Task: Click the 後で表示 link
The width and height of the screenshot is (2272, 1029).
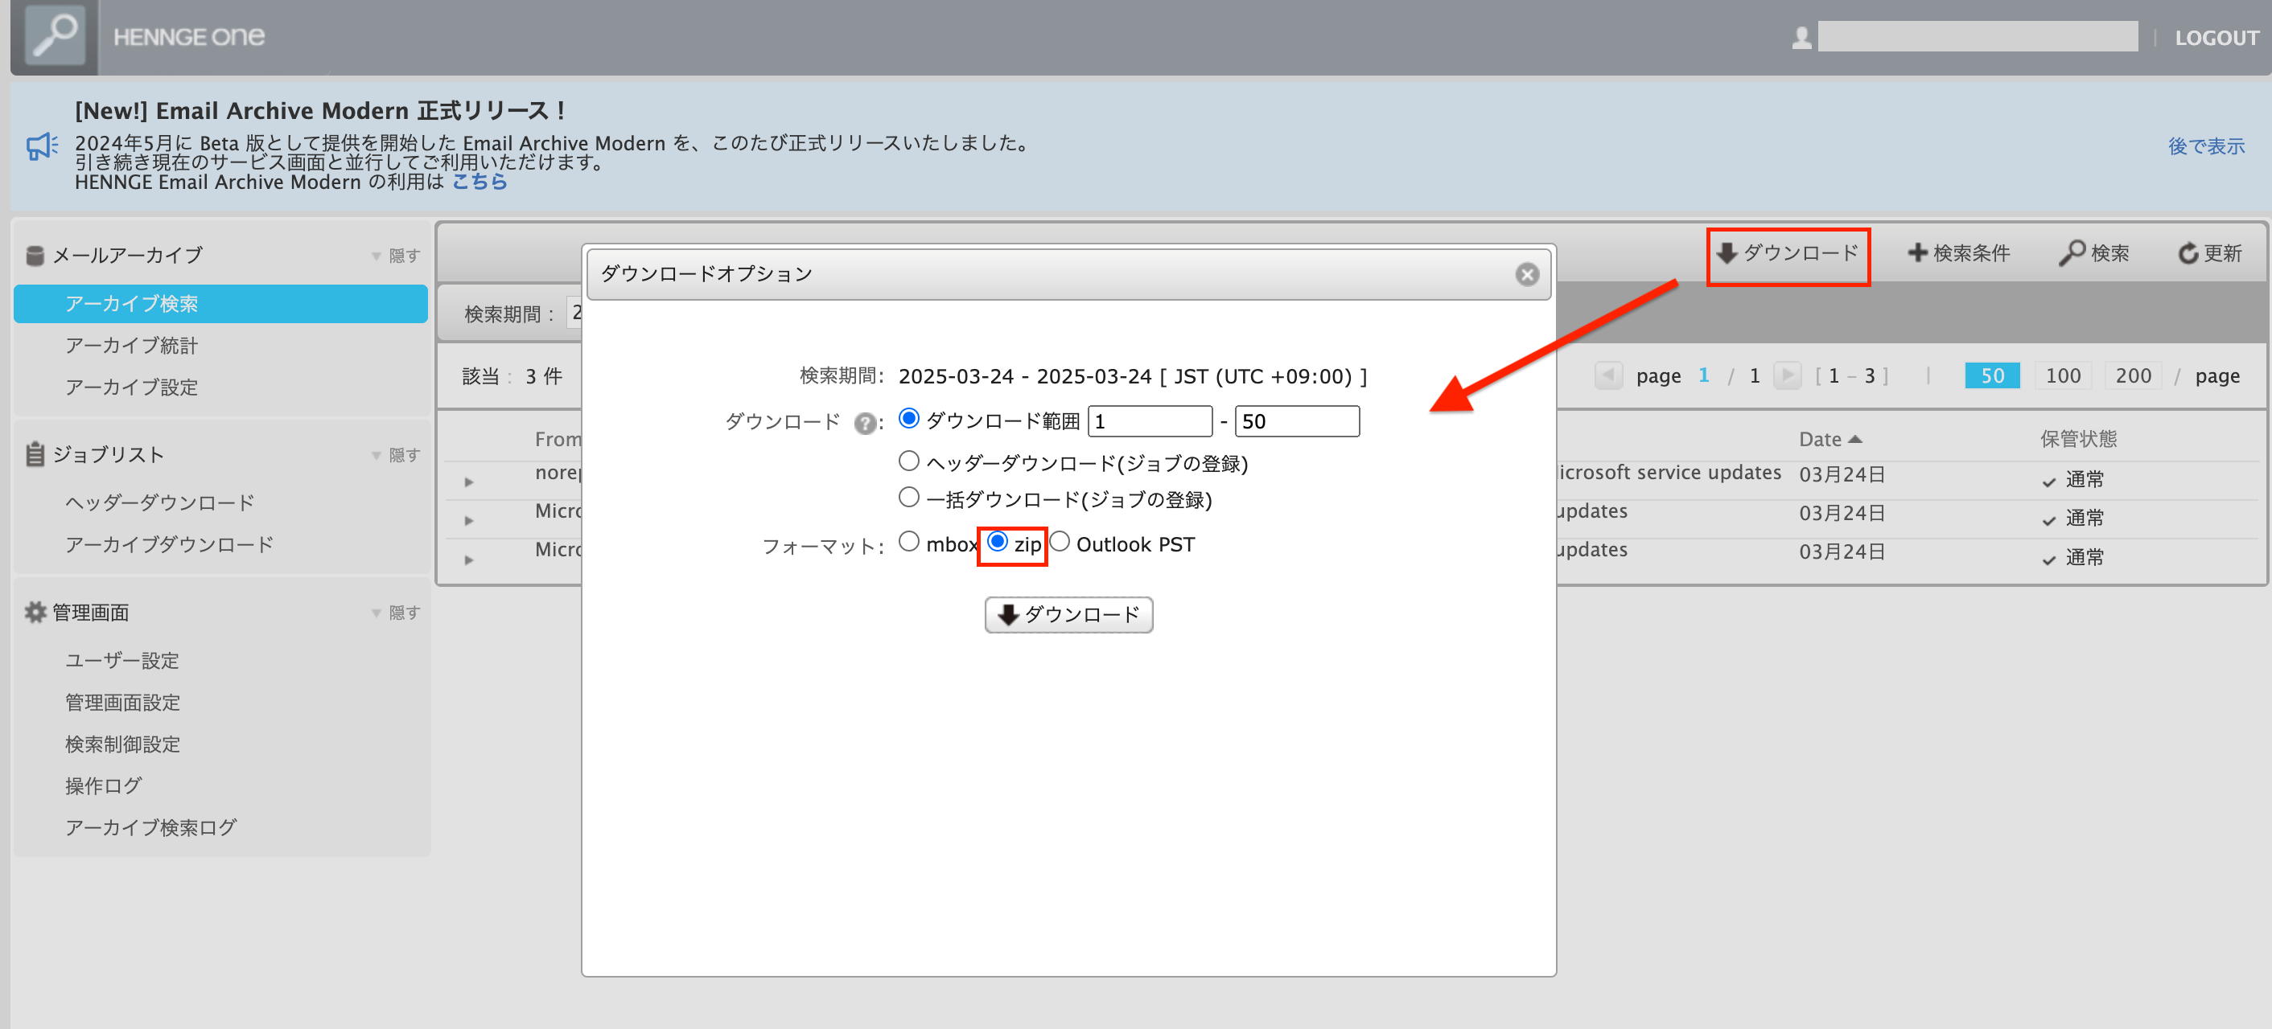Action: click(x=2206, y=146)
